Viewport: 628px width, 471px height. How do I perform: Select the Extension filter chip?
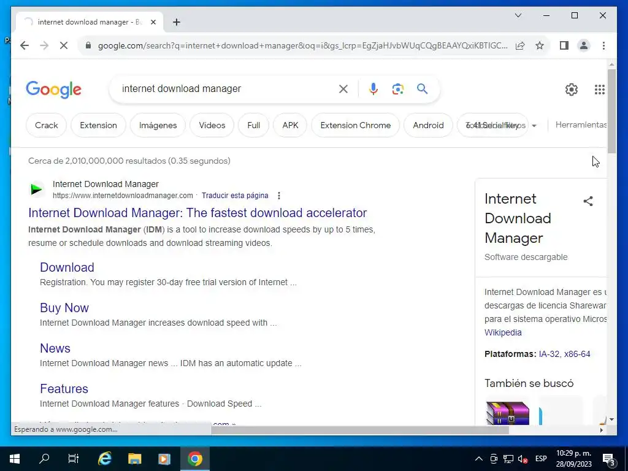click(x=98, y=125)
